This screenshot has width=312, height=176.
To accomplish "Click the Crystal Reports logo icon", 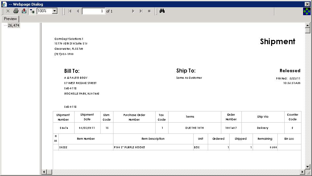I will pyautogui.click(x=307, y=11).
